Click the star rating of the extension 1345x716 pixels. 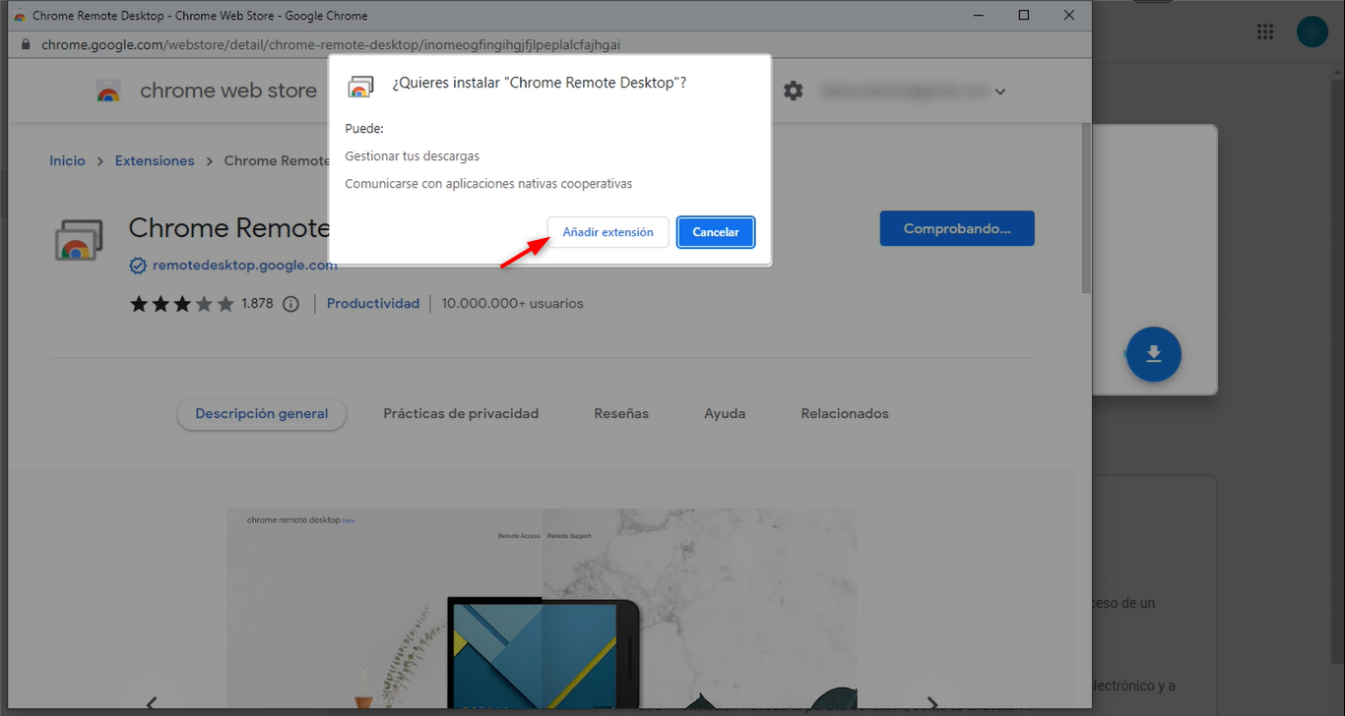(182, 304)
